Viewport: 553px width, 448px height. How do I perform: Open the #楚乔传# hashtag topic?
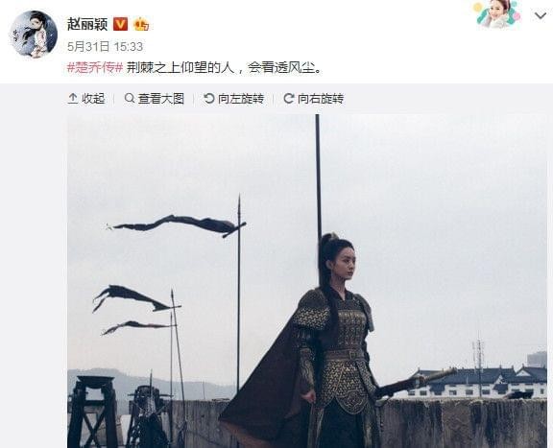pyautogui.click(x=95, y=68)
